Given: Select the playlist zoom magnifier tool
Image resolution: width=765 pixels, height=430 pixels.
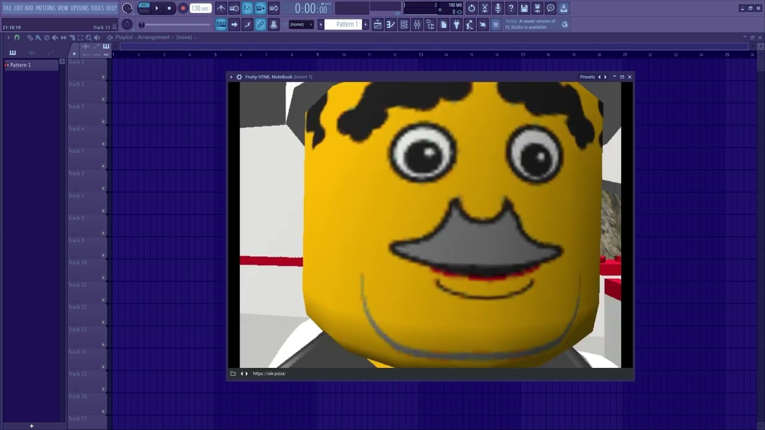Looking at the screenshot, I should pos(88,38).
